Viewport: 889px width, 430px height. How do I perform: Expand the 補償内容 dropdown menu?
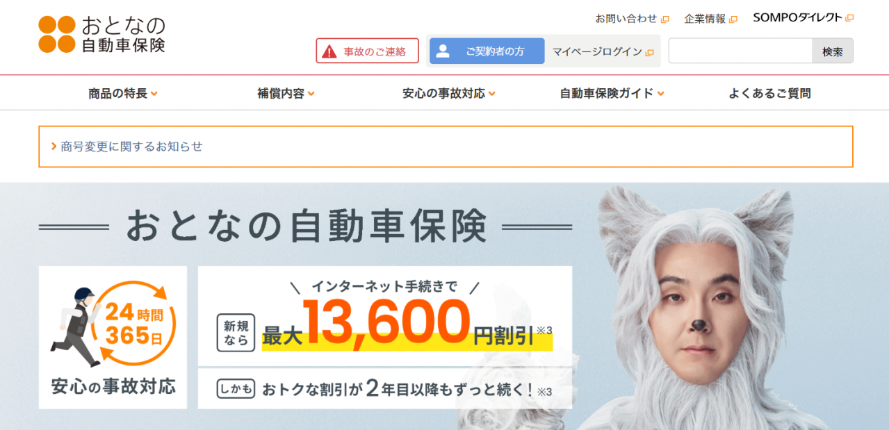click(286, 93)
